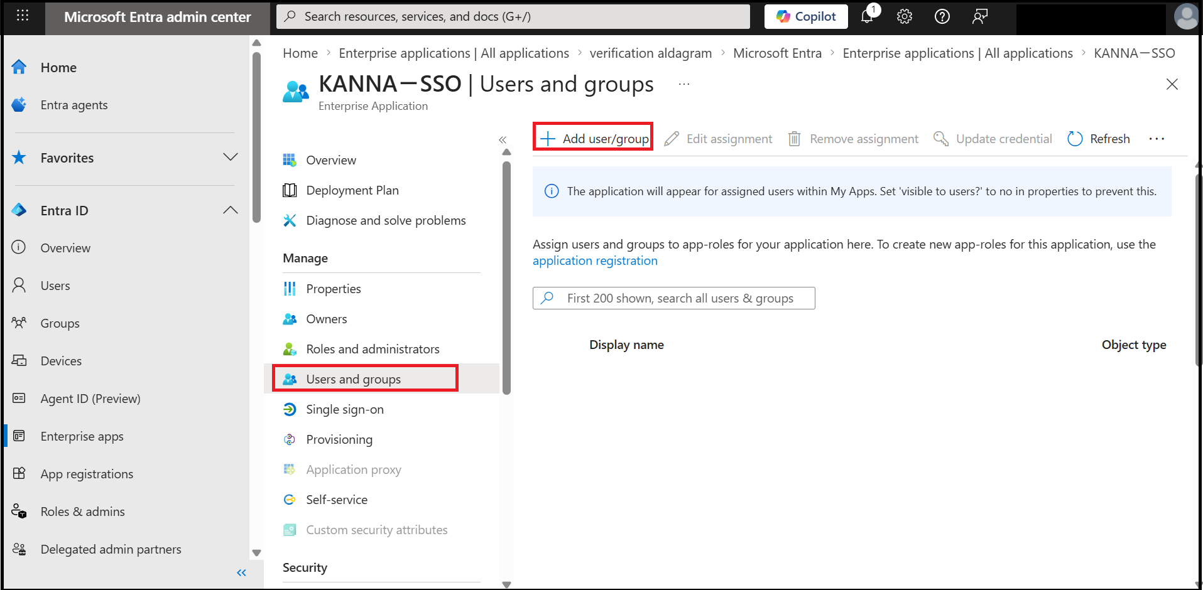This screenshot has height=590, width=1203.
Task: Expand the Favorites section
Action: pyautogui.click(x=231, y=157)
